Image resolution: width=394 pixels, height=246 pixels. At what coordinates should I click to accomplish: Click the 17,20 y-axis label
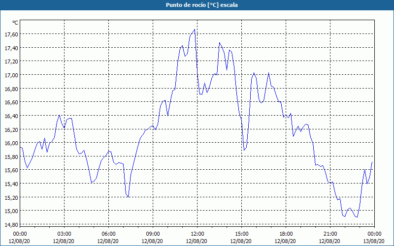point(11,61)
